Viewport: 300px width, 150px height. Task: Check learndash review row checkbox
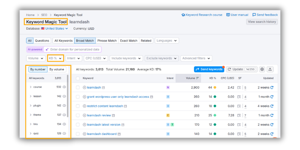click(78, 115)
